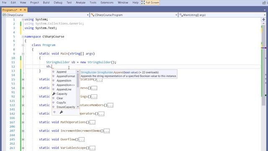Open the Window menu
Viewport: 268px width, 151px height.
(x=123, y=3)
